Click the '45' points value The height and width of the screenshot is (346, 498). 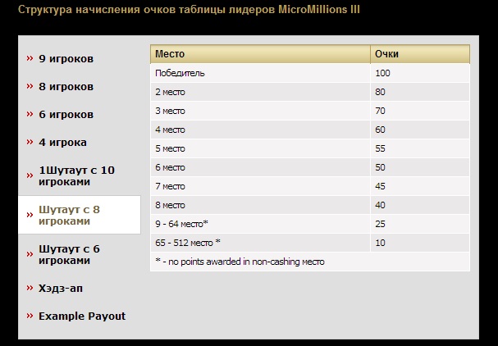[380, 186]
